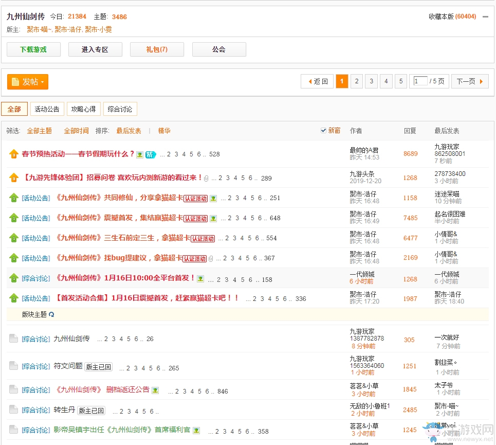Screen dimensions: 496x445
Task: Click the thread icon beside 九州仙剑传 discussion
Action: click(13, 339)
